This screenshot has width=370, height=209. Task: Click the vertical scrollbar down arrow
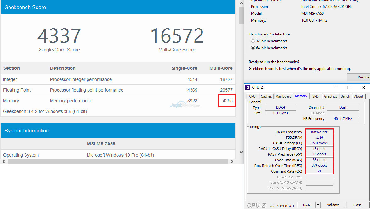coord(241,152)
